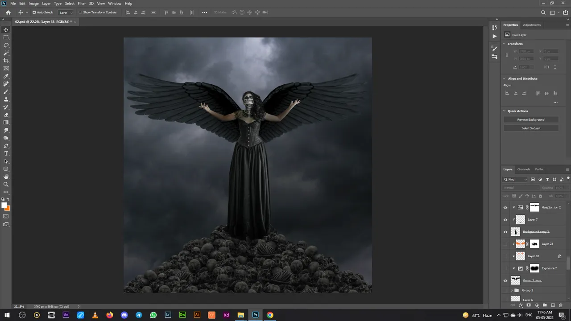Show the Exposure 2 layer visibility

point(505,268)
